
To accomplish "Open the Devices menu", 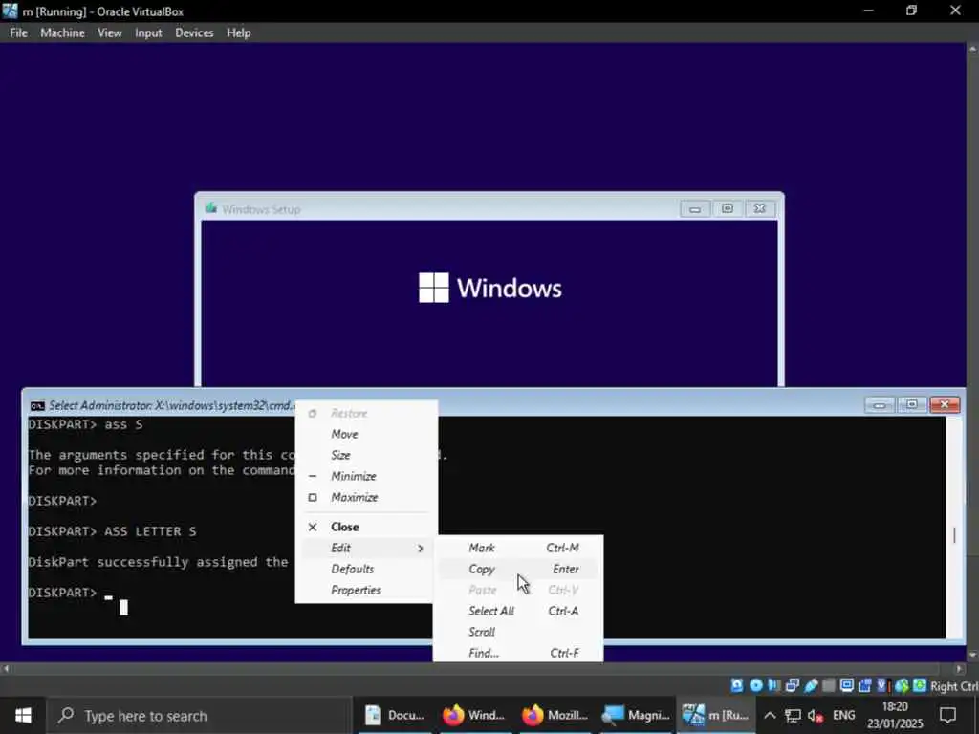I will [194, 33].
